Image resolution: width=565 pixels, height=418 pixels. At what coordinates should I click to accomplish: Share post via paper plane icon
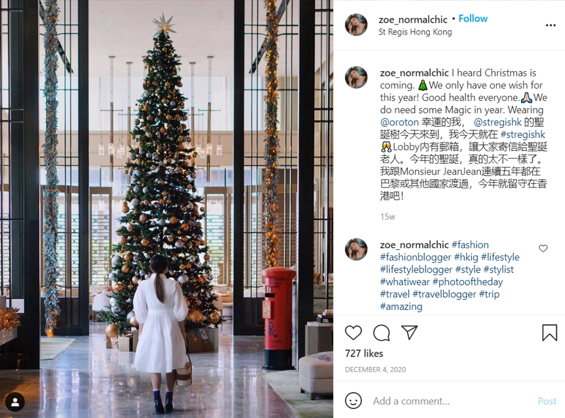click(x=410, y=333)
